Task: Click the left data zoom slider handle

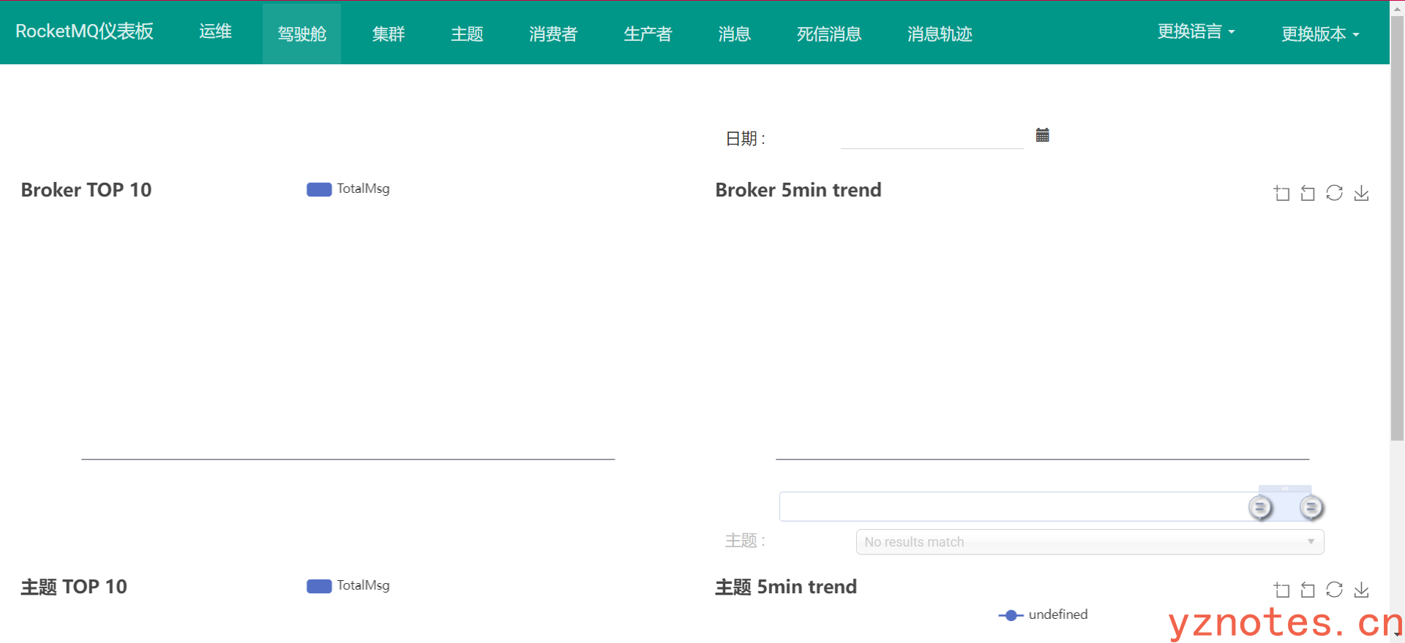Action: pos(1260,507)
